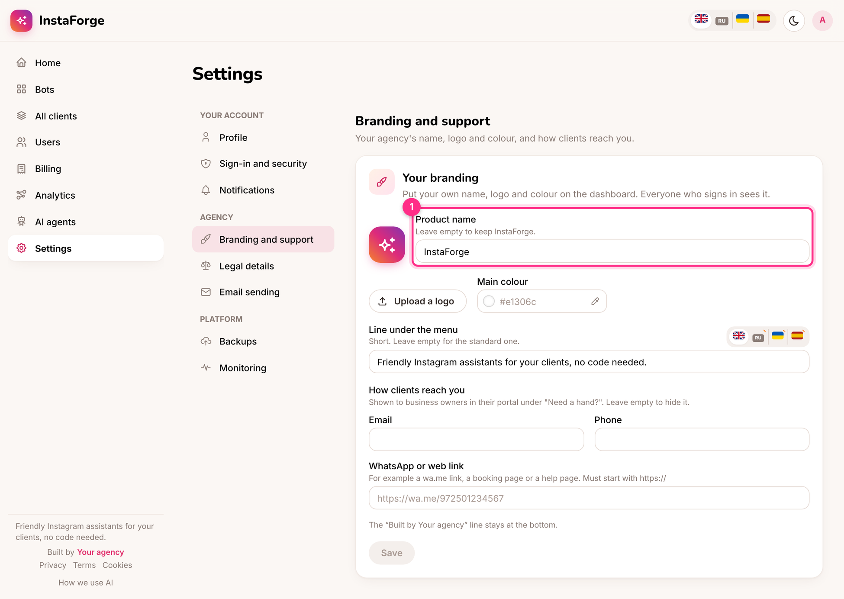Pick Spanish flag in top header
Image resolution: width=844 pixels, height=599 pixels.
(763, 19)
